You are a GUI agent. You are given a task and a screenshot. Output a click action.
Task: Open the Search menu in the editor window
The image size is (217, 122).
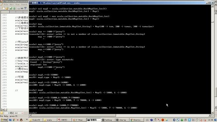[24, 4]
